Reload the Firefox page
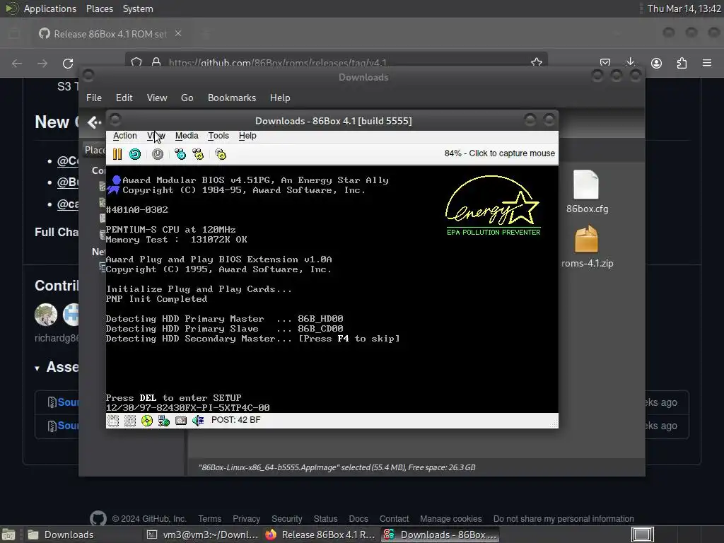 [68, 63]
